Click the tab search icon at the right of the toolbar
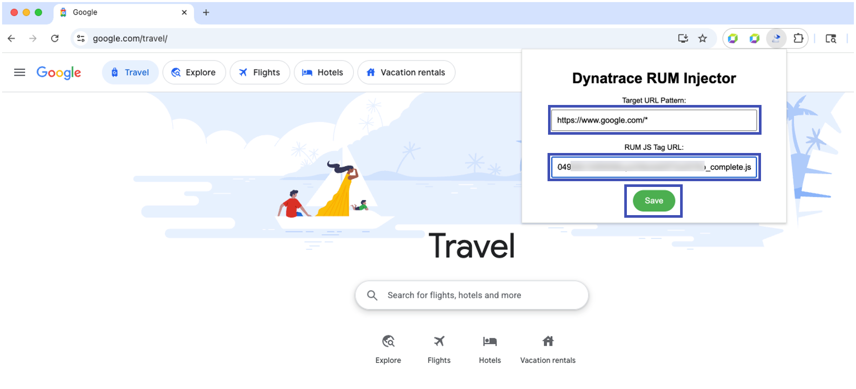The width and height of the screenshot is (856, 389). click(830, 39)
